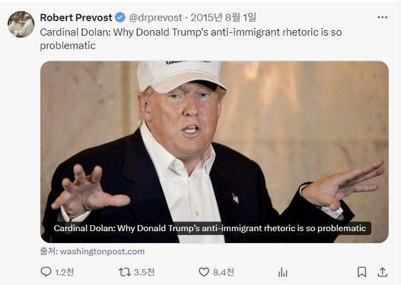Click the 8.4천 like count
The height and width of the screenshot is (285, 401).
(223, 272)
